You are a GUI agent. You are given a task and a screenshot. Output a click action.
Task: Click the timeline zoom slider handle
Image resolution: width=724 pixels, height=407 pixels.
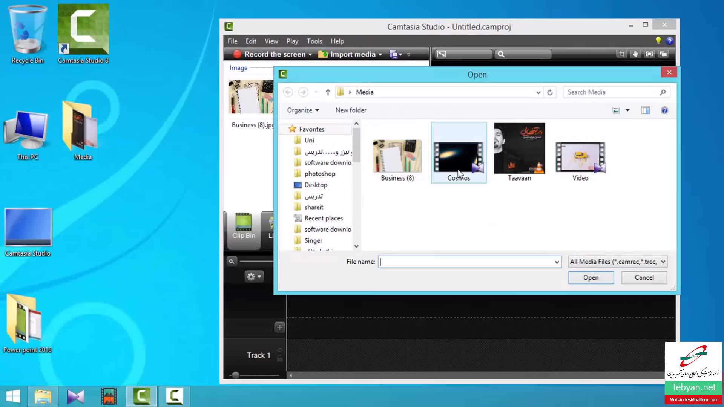coord(236,375)
